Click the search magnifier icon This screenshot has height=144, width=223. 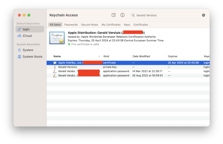(x=133, y=15)
